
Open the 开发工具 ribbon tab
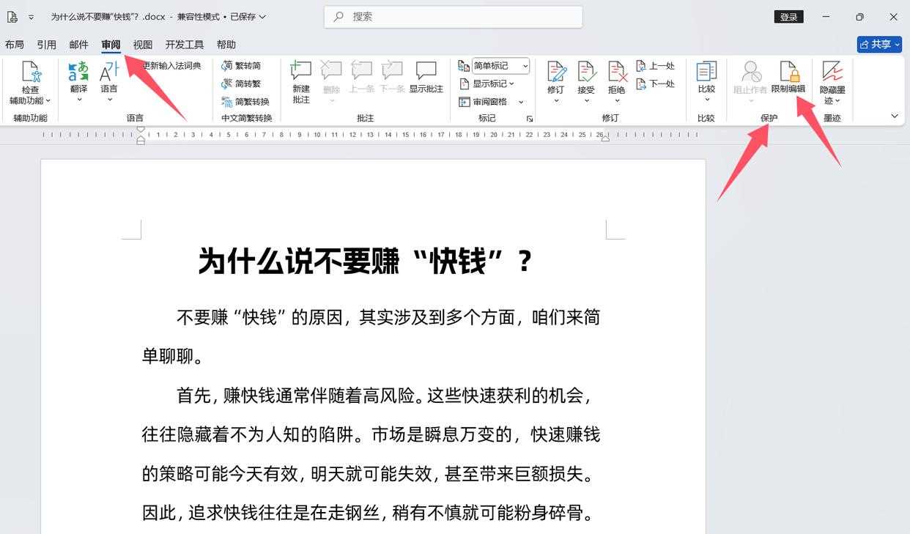click(185, 44)
